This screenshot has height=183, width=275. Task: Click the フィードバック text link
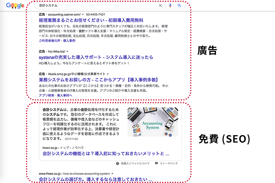pyautogui.click(x=169, y=164)
